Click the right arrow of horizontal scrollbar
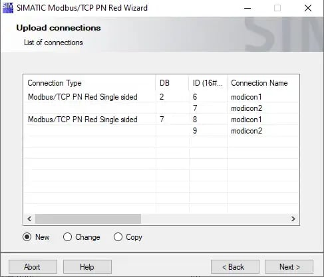 pos(293,219)
